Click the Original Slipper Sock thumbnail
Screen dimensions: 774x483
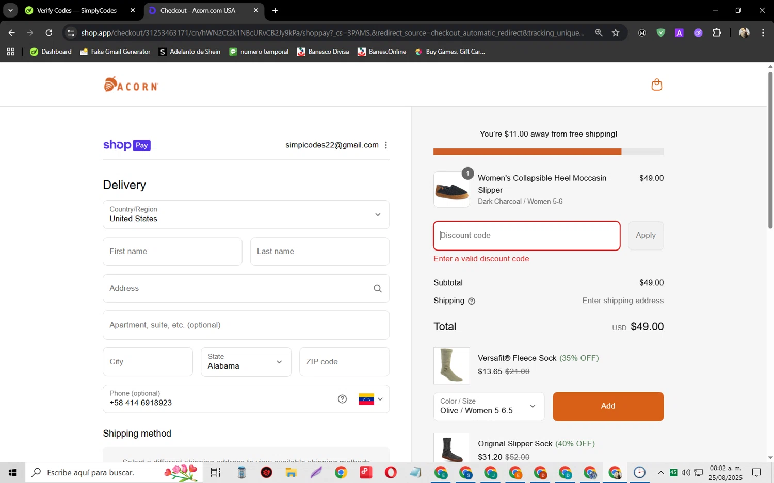(451, 447)
